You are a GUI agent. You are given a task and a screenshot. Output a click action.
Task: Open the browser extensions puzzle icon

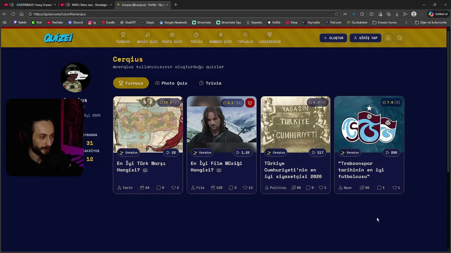coord(362,14)
